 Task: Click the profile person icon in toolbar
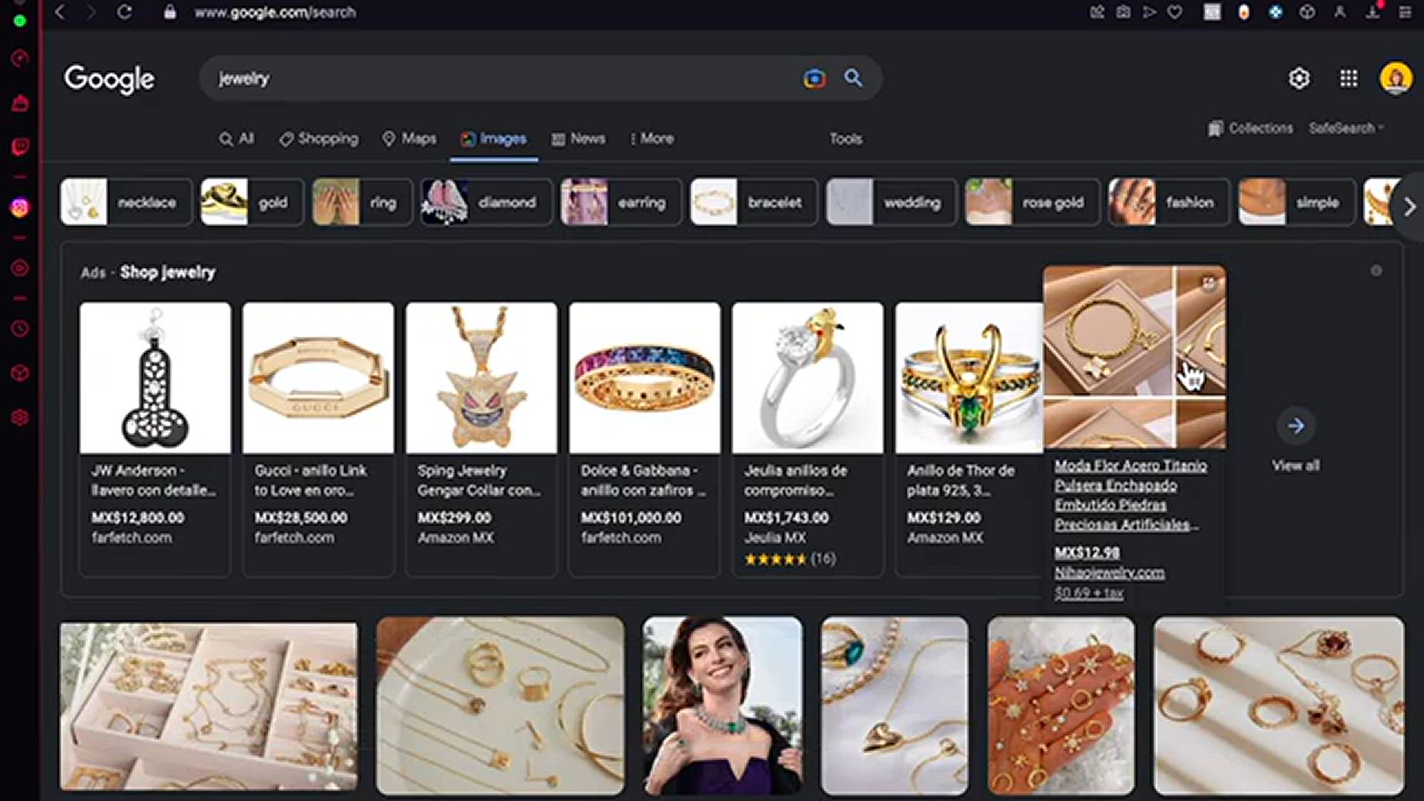pos(1339,12)
